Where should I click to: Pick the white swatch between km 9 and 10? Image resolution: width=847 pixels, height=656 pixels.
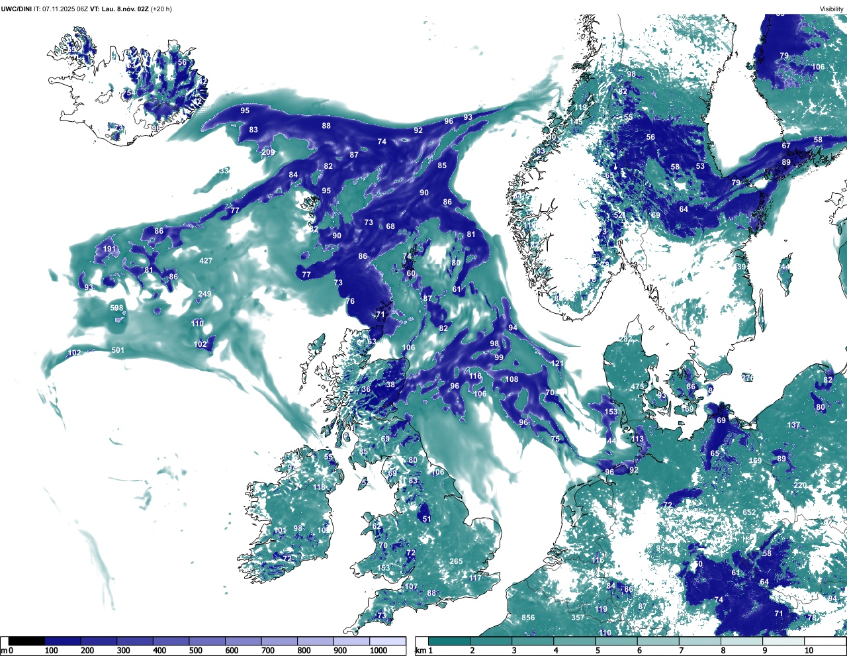click(784, 641)
